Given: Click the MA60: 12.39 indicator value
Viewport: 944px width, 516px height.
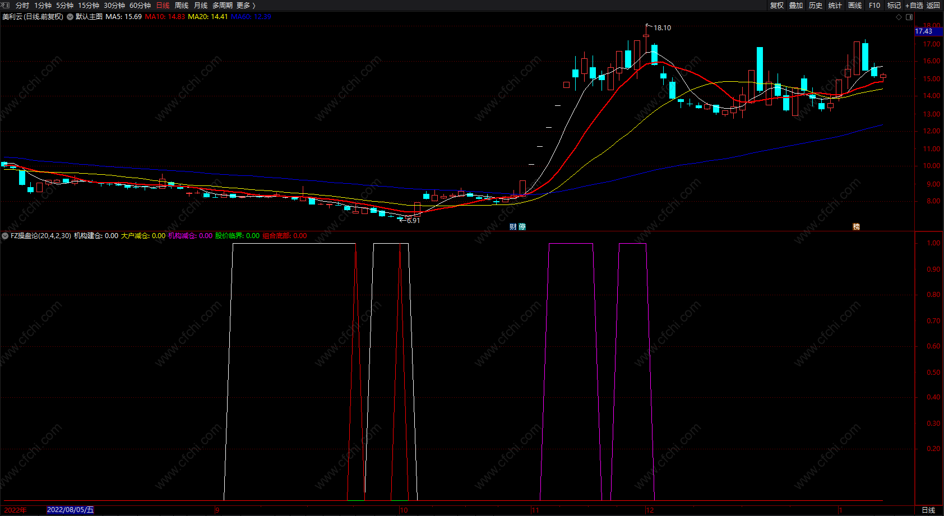Looking at the screenshot, I should (x=251, y=17).
